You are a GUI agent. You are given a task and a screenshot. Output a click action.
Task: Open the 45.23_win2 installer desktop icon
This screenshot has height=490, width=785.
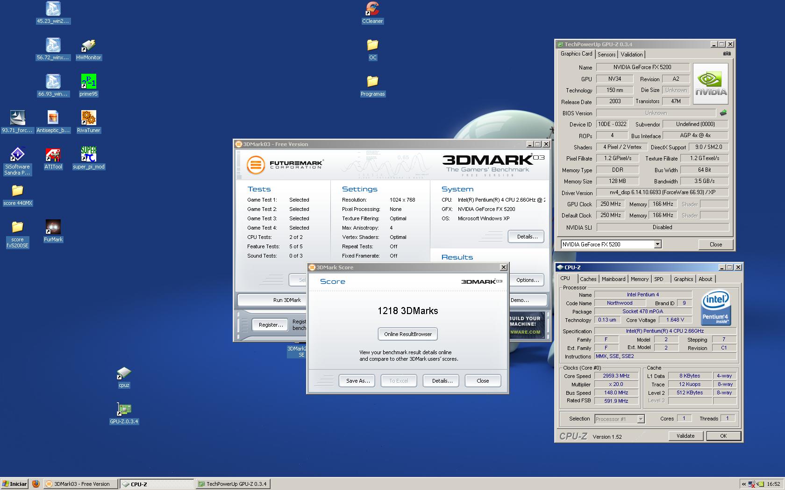pyautogui.click(x=53, y=13)
